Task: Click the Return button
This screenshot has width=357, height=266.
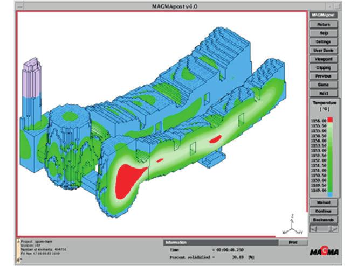Action: [324, 24]
